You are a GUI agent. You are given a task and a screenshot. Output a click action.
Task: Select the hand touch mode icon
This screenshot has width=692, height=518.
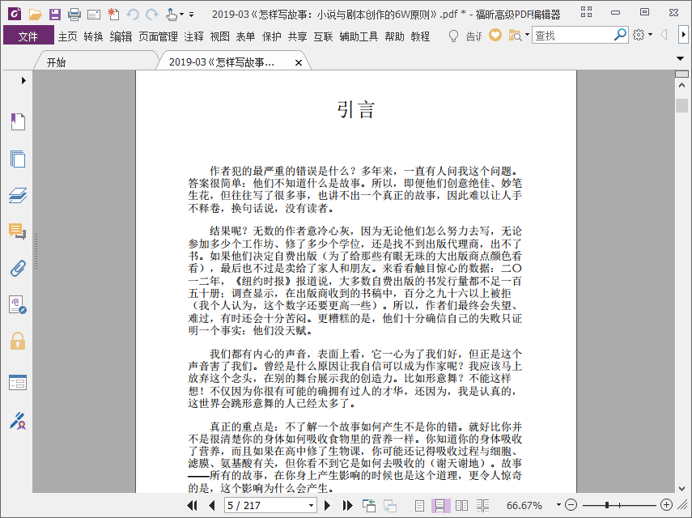(172, 15)
